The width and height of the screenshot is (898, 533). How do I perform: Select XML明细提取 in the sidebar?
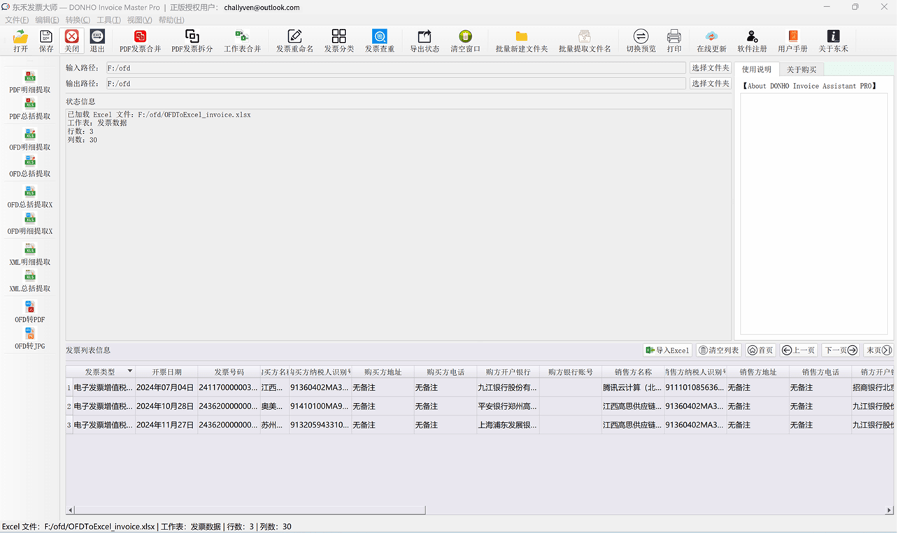pos(30,254)
